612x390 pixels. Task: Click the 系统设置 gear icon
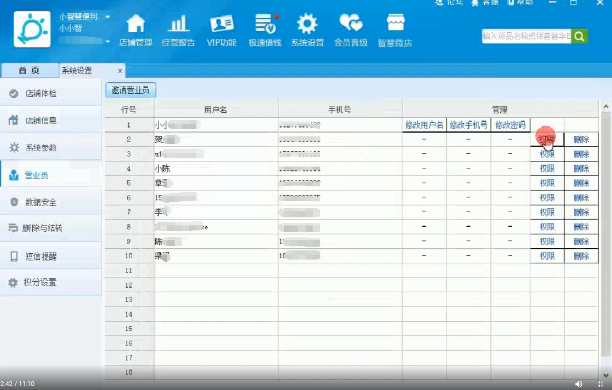pos(307,29)
